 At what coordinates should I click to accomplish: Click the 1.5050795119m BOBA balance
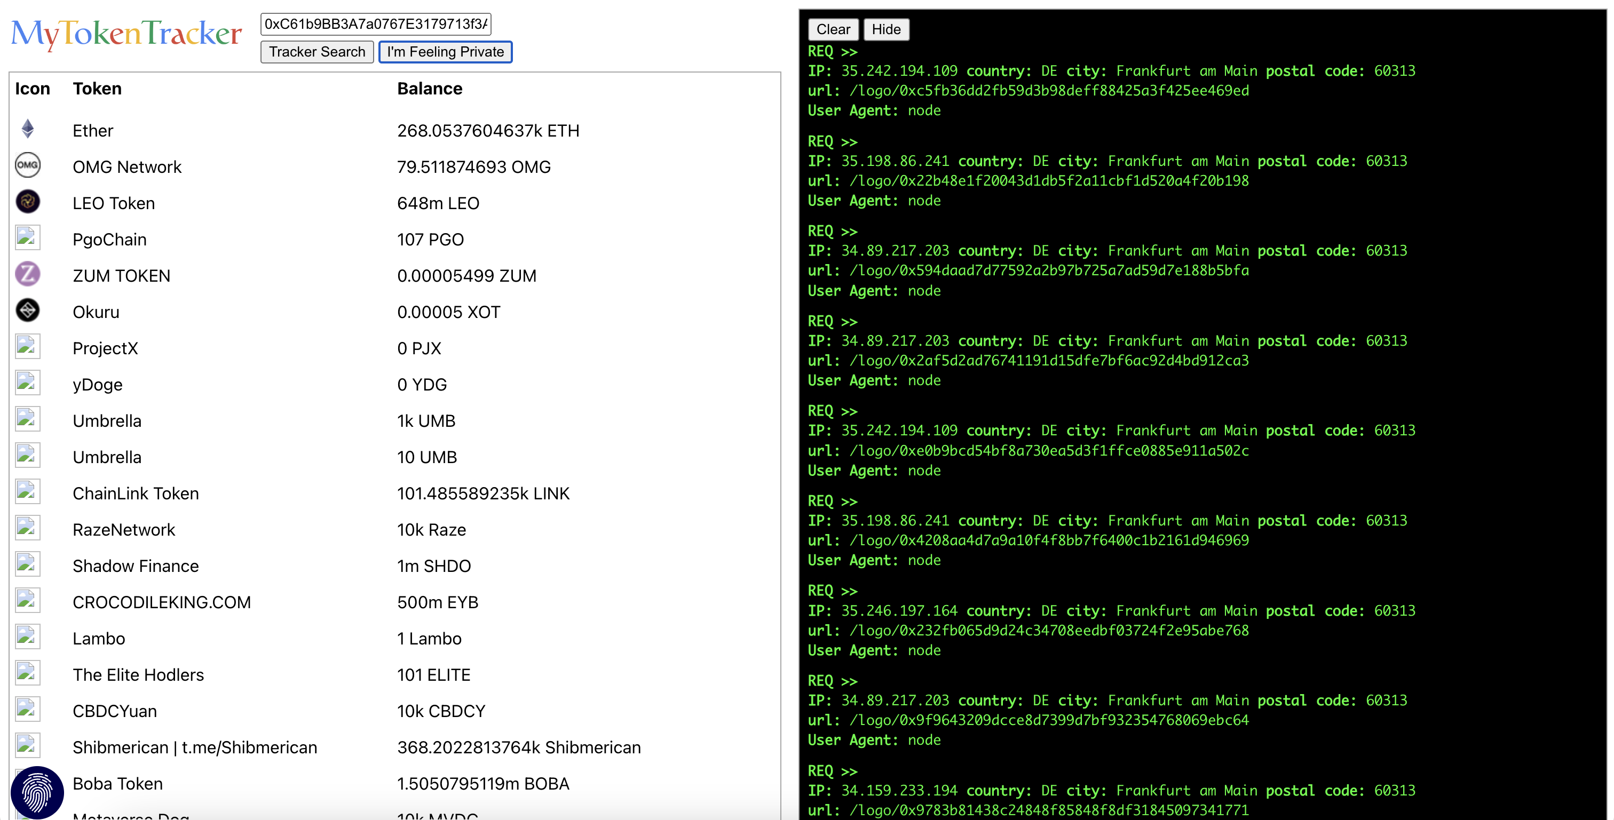click(x=483, y=785)
